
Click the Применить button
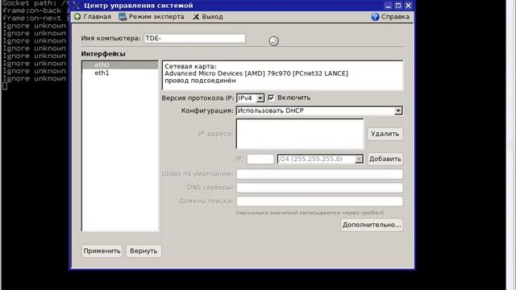(102, 251)
